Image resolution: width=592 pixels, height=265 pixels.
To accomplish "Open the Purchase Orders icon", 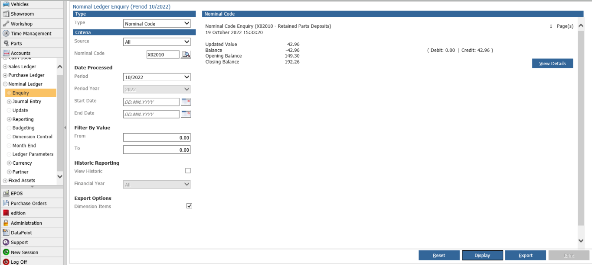I will tap(6, 203).
